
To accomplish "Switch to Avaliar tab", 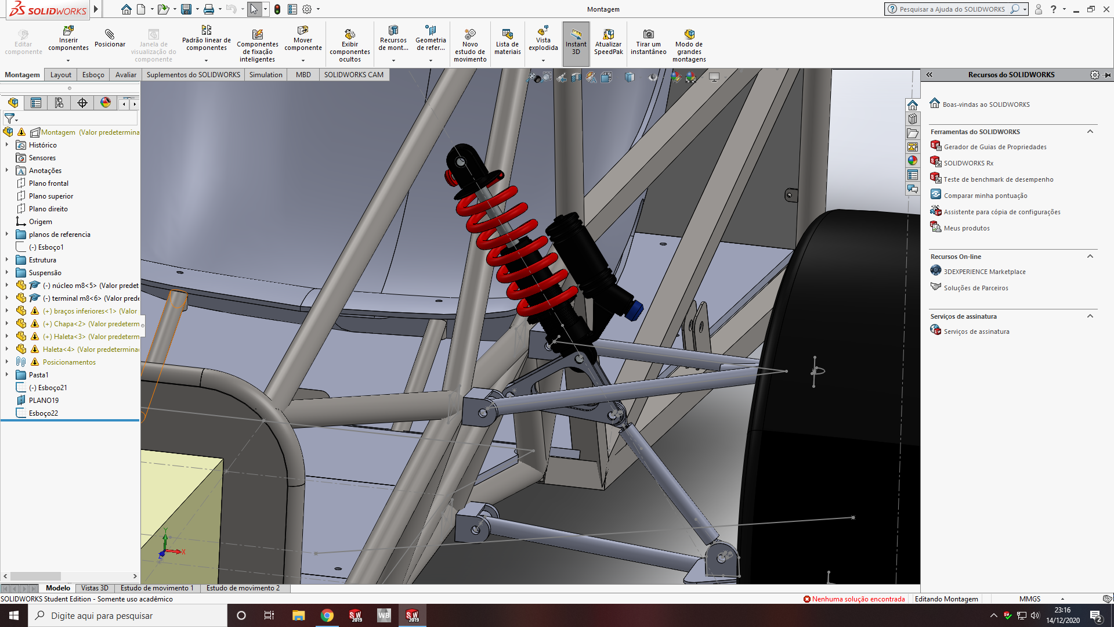I will tap(126, 75).
